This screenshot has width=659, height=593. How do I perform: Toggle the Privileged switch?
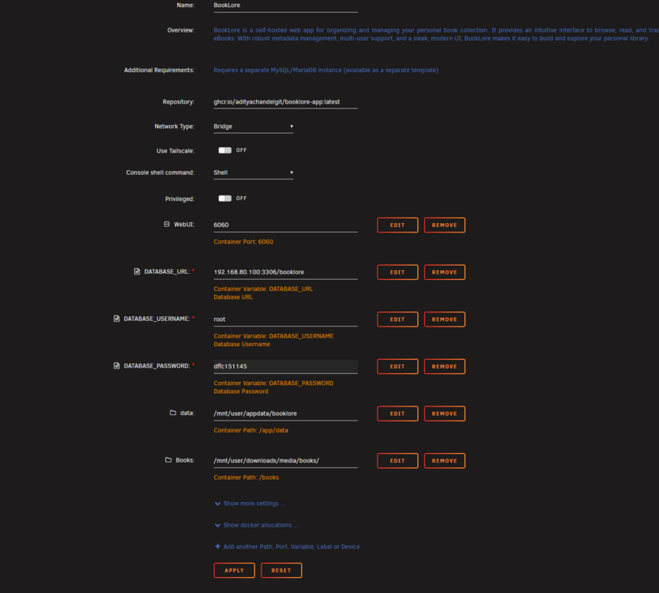[x=225, y=198]
